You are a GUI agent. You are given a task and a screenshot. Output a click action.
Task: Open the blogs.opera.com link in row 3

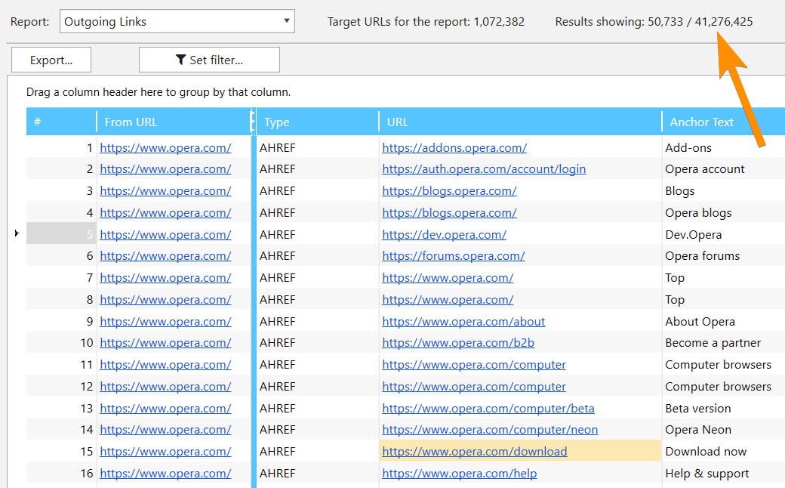pyautogui.click(x=450, y=191)
